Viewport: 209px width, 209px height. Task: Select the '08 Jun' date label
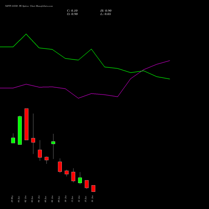(52, 199)
